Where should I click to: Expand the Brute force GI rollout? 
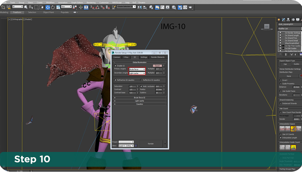pyautogui.click(x=140, y=97)
